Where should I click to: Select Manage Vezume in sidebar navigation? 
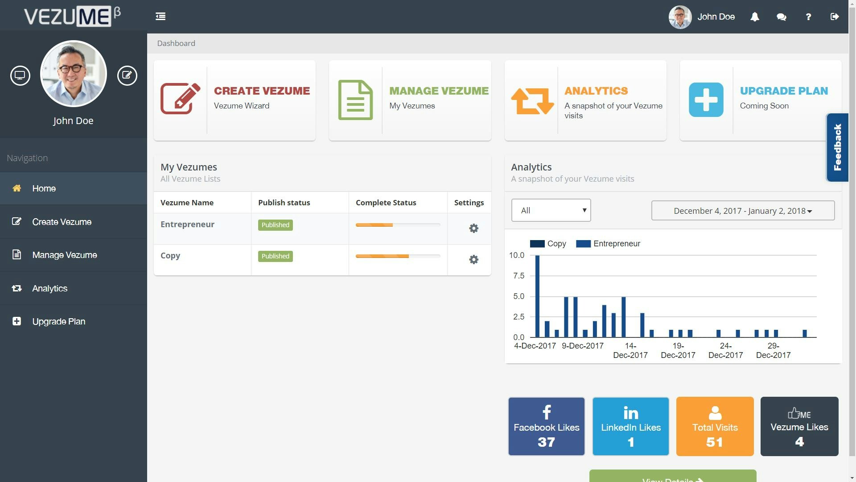coord(64,255)
